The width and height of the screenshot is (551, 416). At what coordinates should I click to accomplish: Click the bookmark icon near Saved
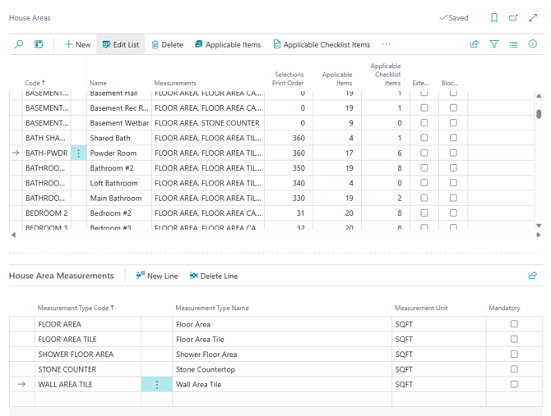pos(494,17)
